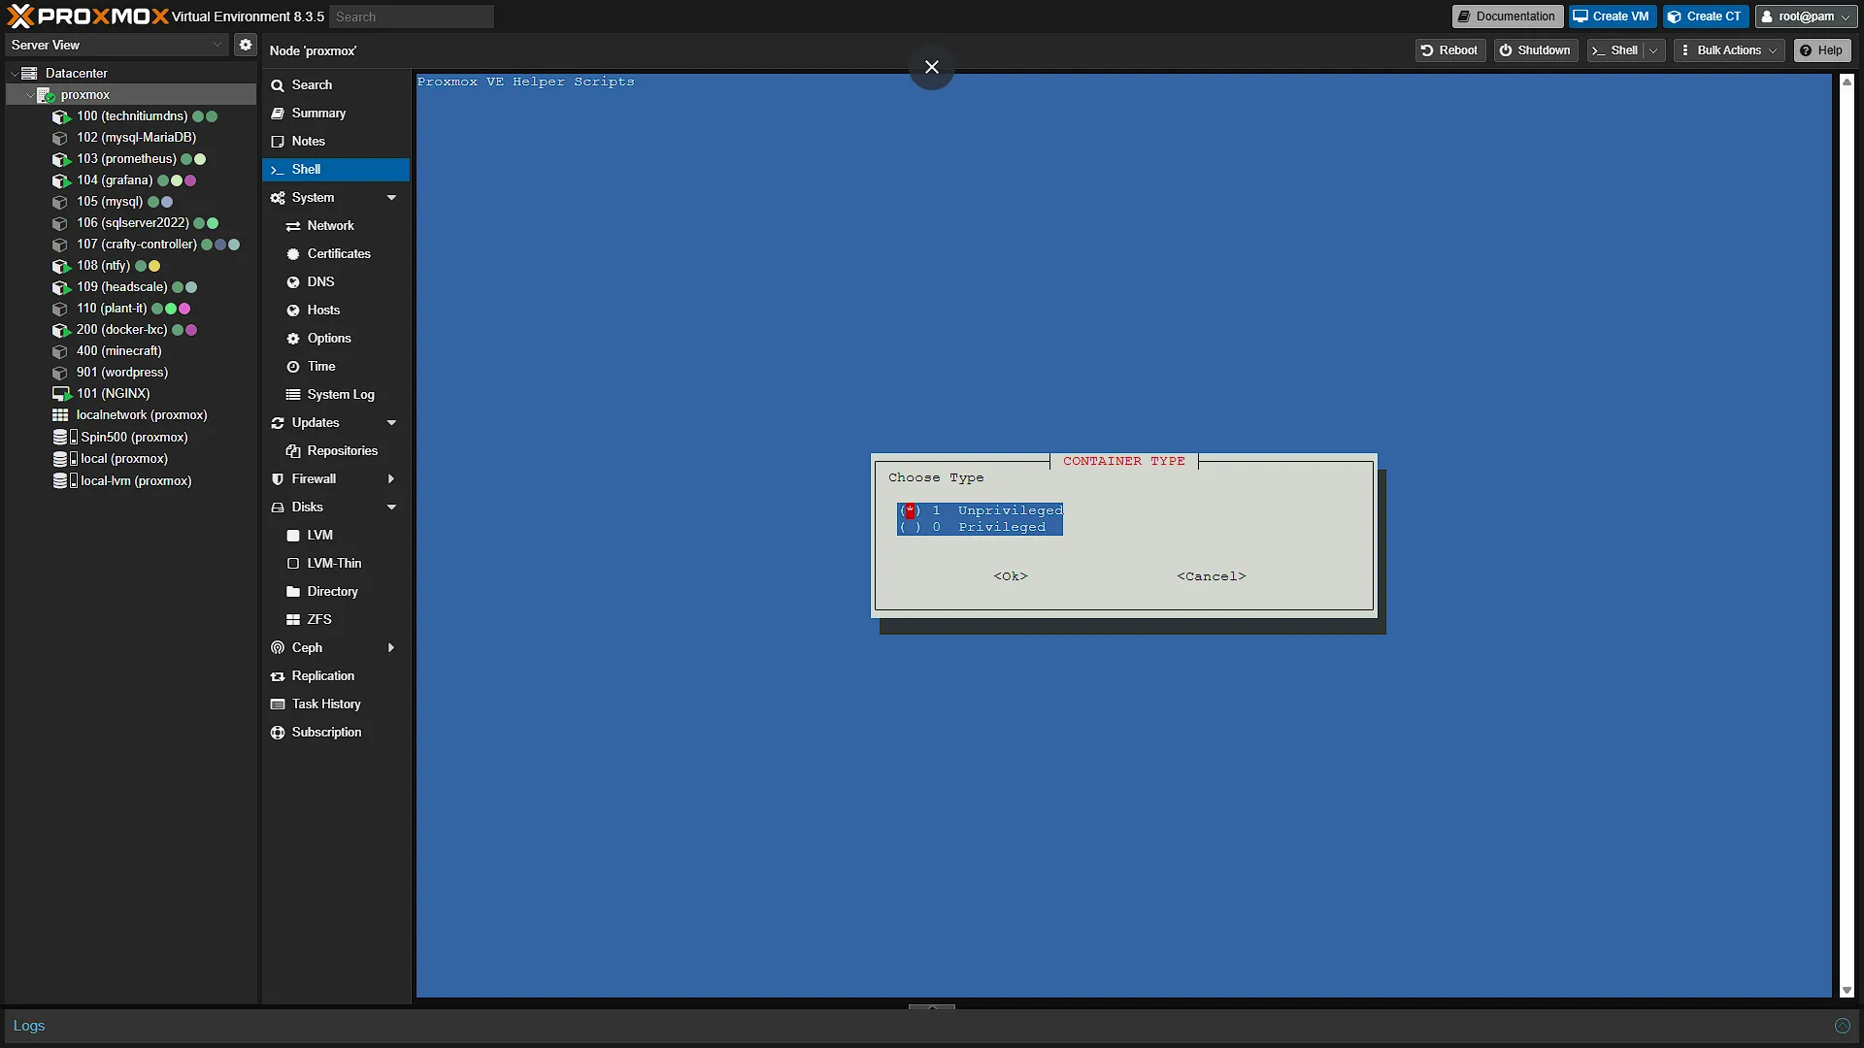Collapse the proxmox node expander

[x=30, y=95]
